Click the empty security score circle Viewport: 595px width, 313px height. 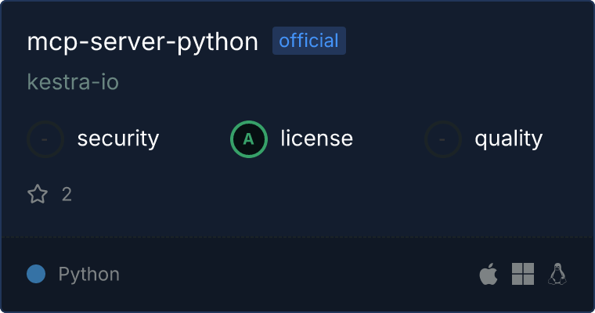point(45,139)
